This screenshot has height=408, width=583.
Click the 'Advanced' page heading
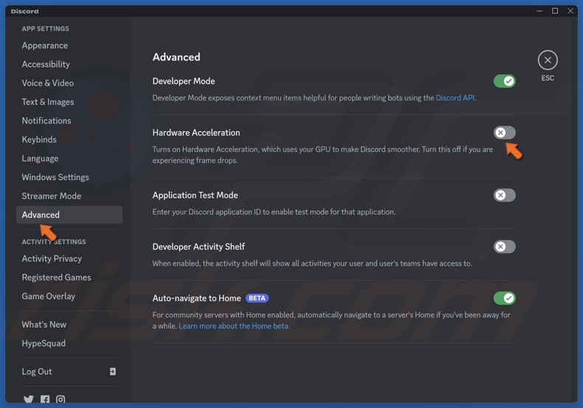point(176,57)
